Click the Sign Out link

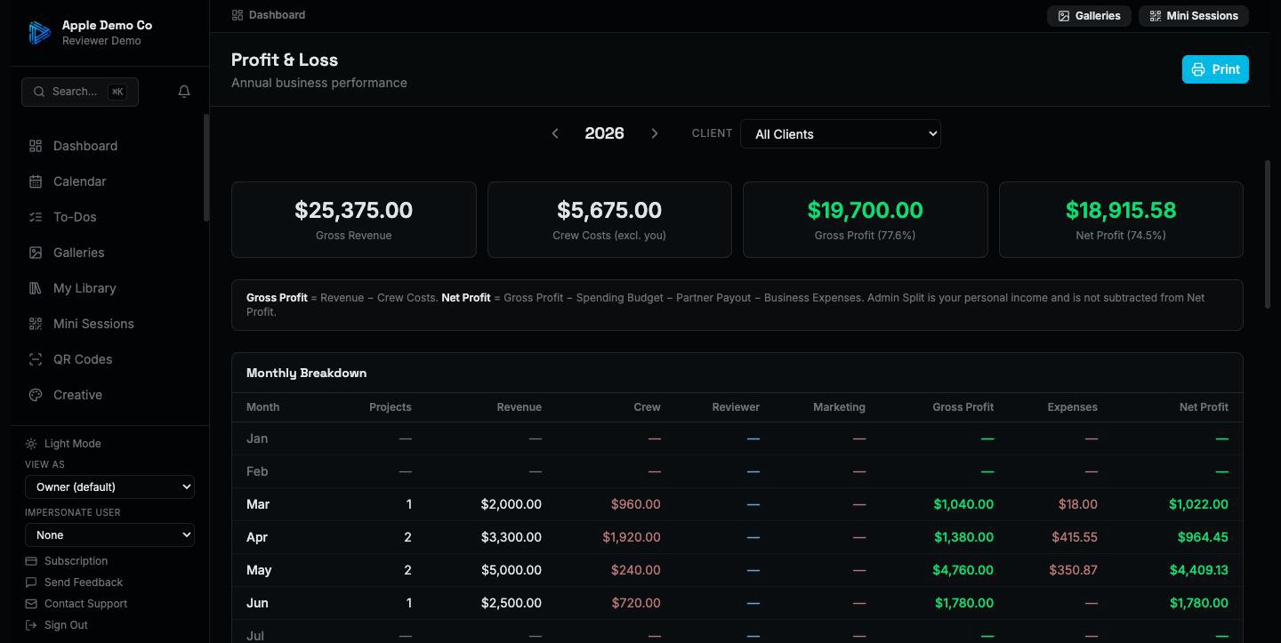[66, 625]
